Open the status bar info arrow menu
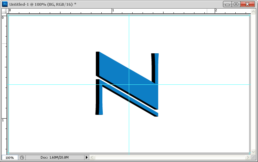This screenshot has height=162, width=258. (87, 158)
